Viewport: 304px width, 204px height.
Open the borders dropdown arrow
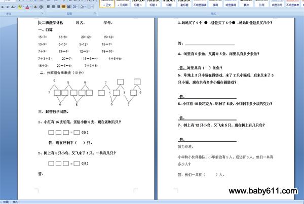click(92, 7)
